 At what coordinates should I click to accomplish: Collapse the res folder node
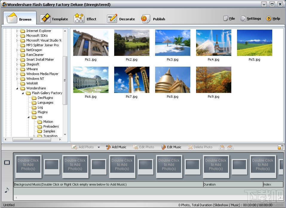(28, 117)
